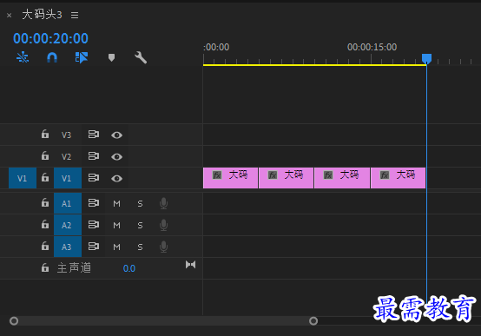Image resolution: width=481 pixels, height=336 pixels.
Task: Select the fourth 大码 clip on V1
Action: [399, 178]
